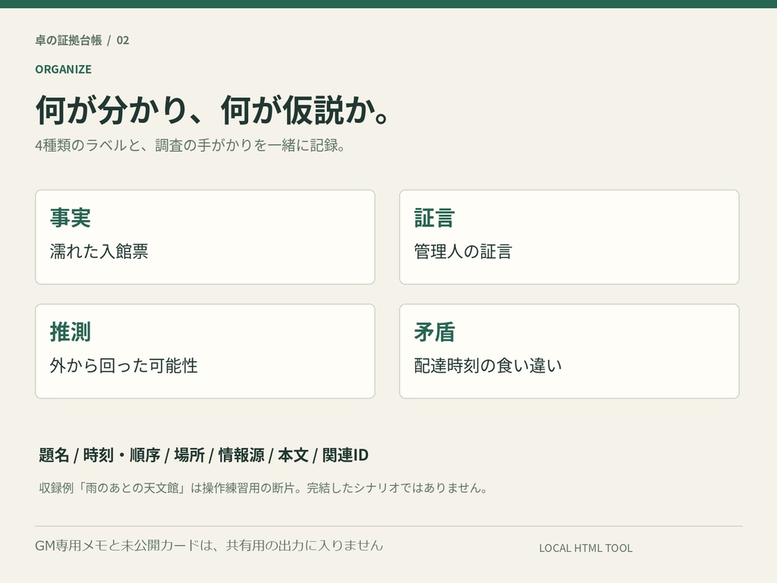Click the ORGANIZE section label
Viewport: 777px width, 583px height.
tap(64, 69)
